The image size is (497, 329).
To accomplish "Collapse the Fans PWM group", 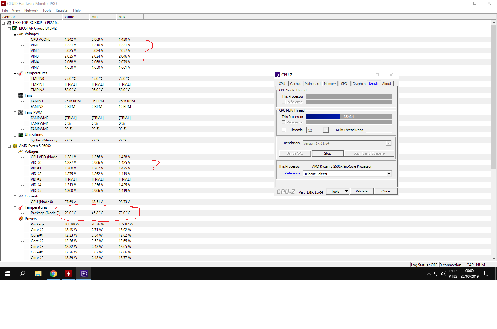I will click(x=15, y=113).
